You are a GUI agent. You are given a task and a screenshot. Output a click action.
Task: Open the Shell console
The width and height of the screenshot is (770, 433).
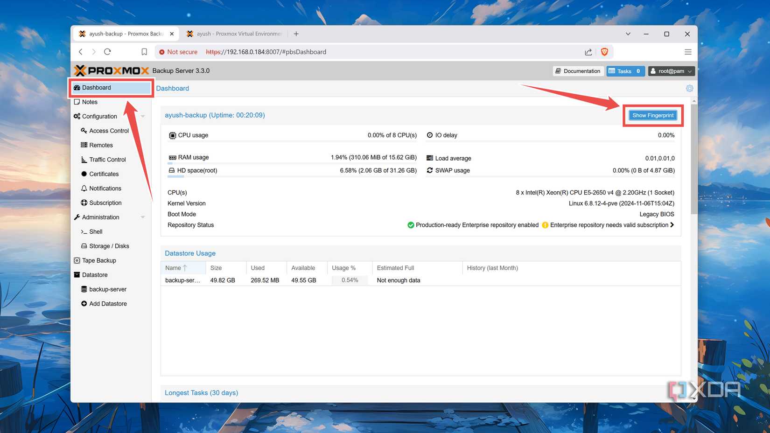[96, 231]
